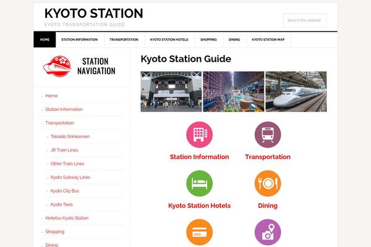Click Transportation in the sidebar list
This screenshot has height=247, width=371.
[59, 123]
